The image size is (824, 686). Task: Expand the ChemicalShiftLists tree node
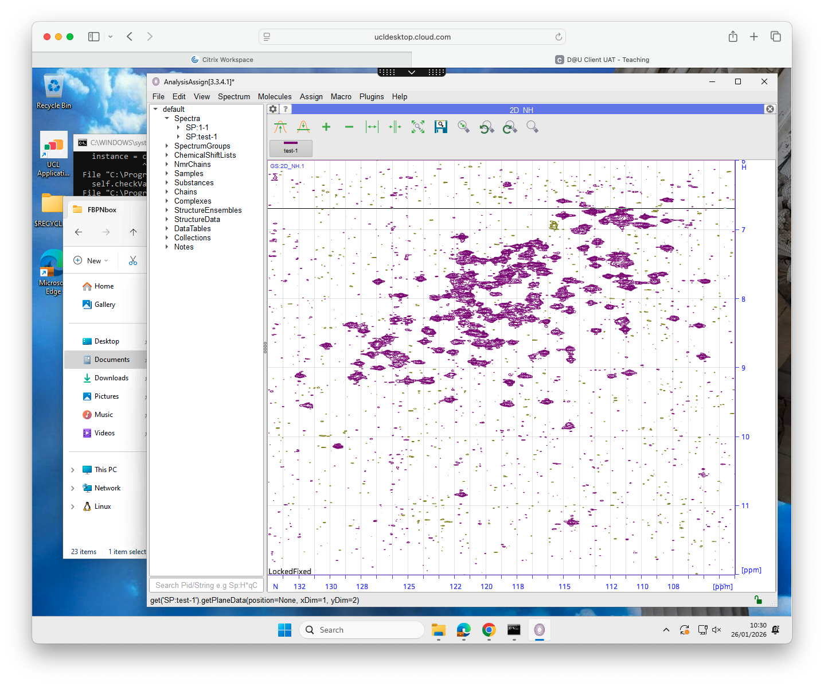click(167, 155)
